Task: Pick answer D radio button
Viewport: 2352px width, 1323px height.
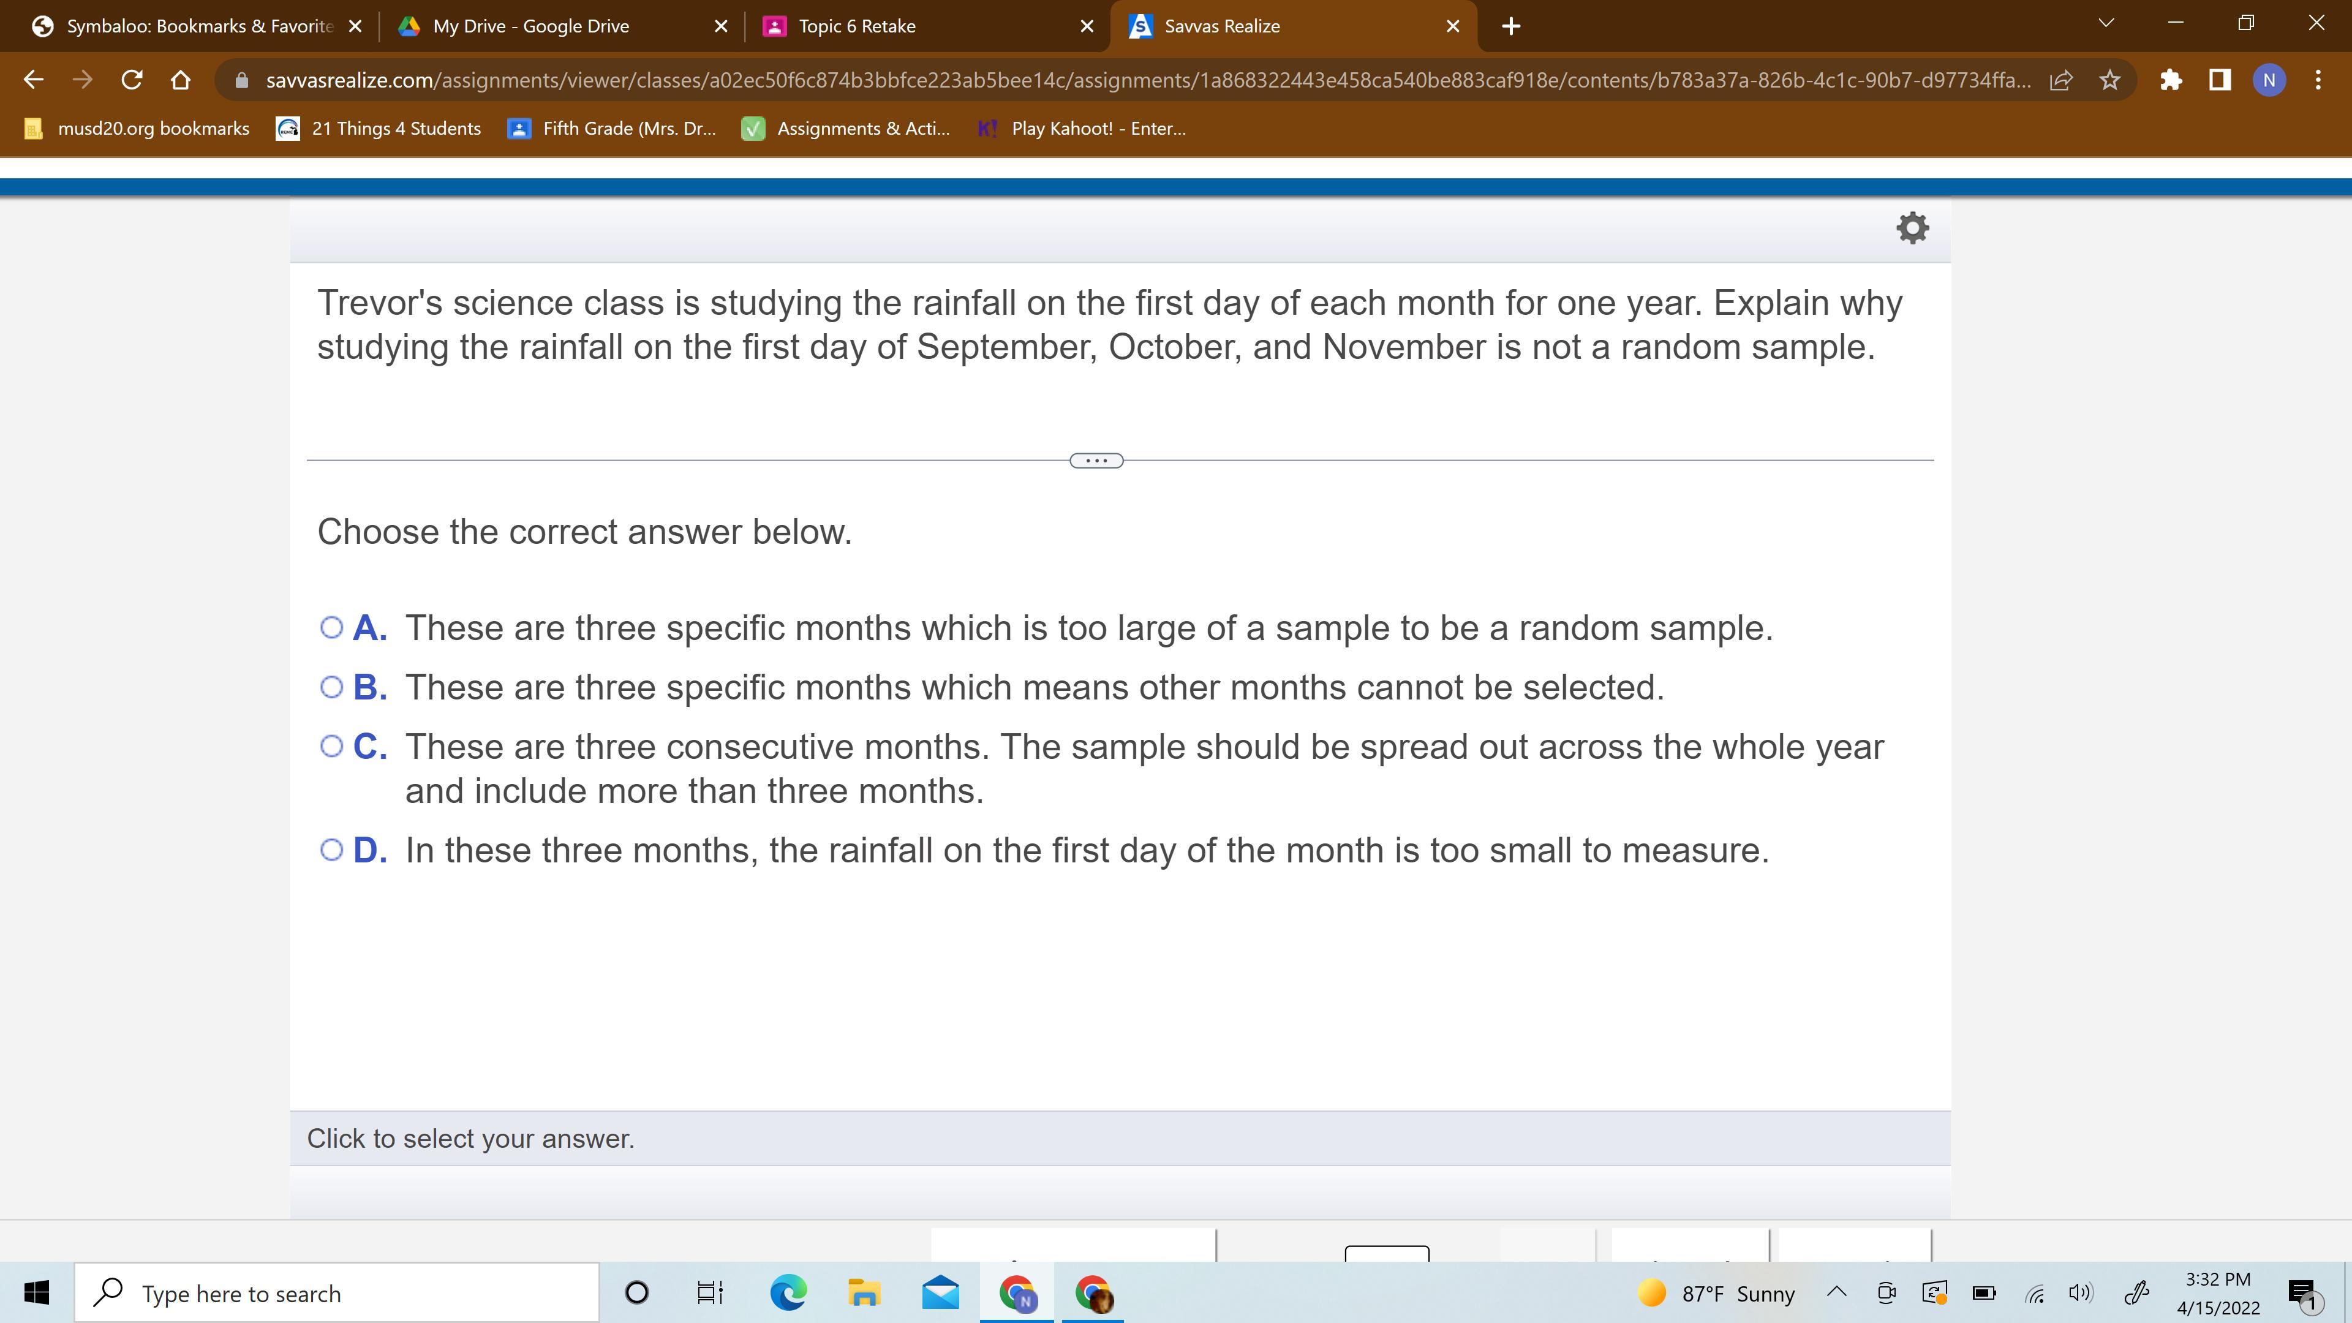Action: click(x=331, y=850)
